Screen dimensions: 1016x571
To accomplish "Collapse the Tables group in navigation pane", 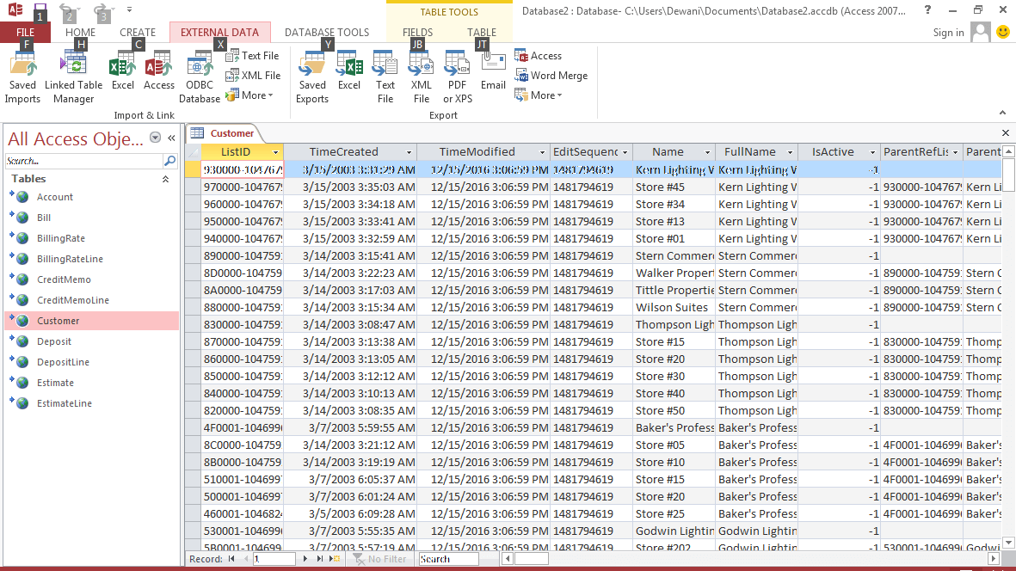I will click(165, 180).
